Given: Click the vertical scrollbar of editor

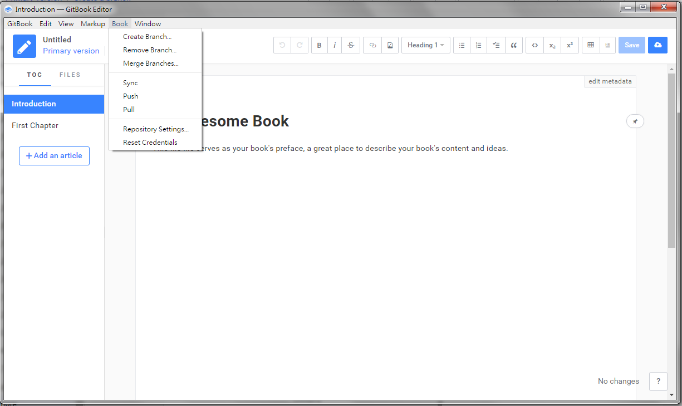Looking at the screenshot, I should (x=671, y=162).
